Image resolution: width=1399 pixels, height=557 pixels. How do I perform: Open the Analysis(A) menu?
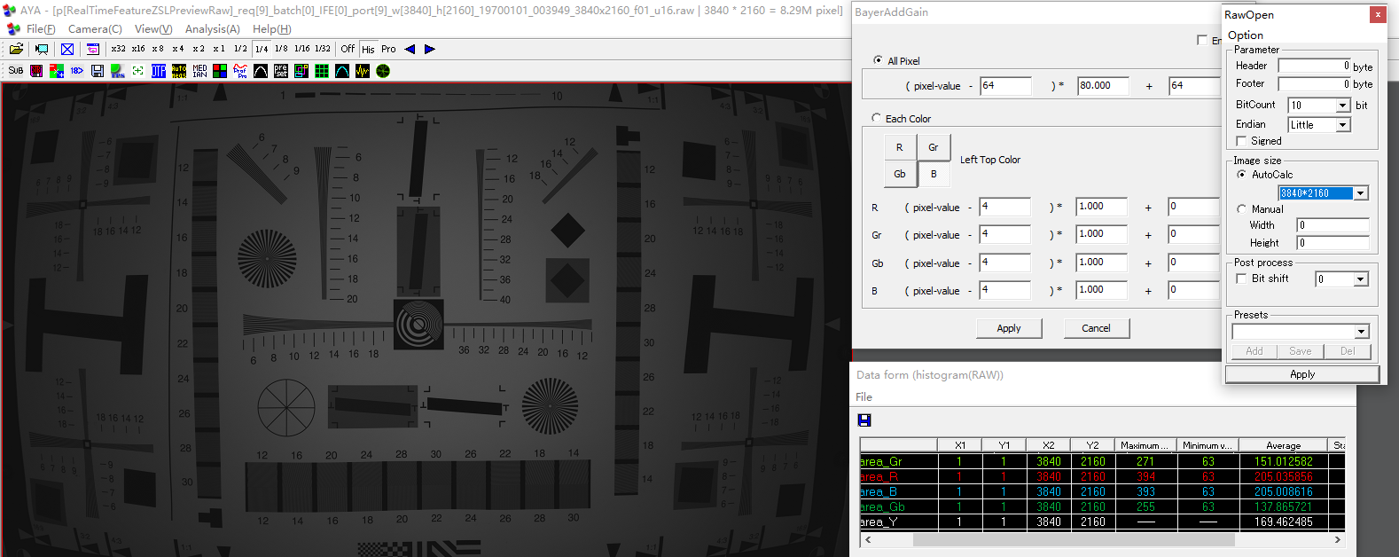(213, 29)
